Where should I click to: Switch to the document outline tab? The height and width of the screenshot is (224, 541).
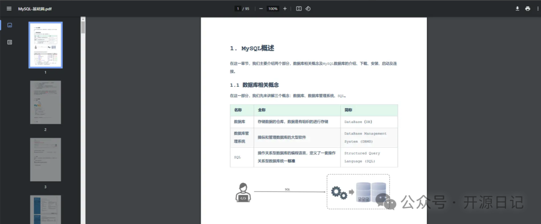10,42
